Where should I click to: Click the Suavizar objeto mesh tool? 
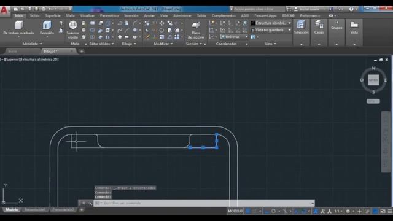coord(73,30)
